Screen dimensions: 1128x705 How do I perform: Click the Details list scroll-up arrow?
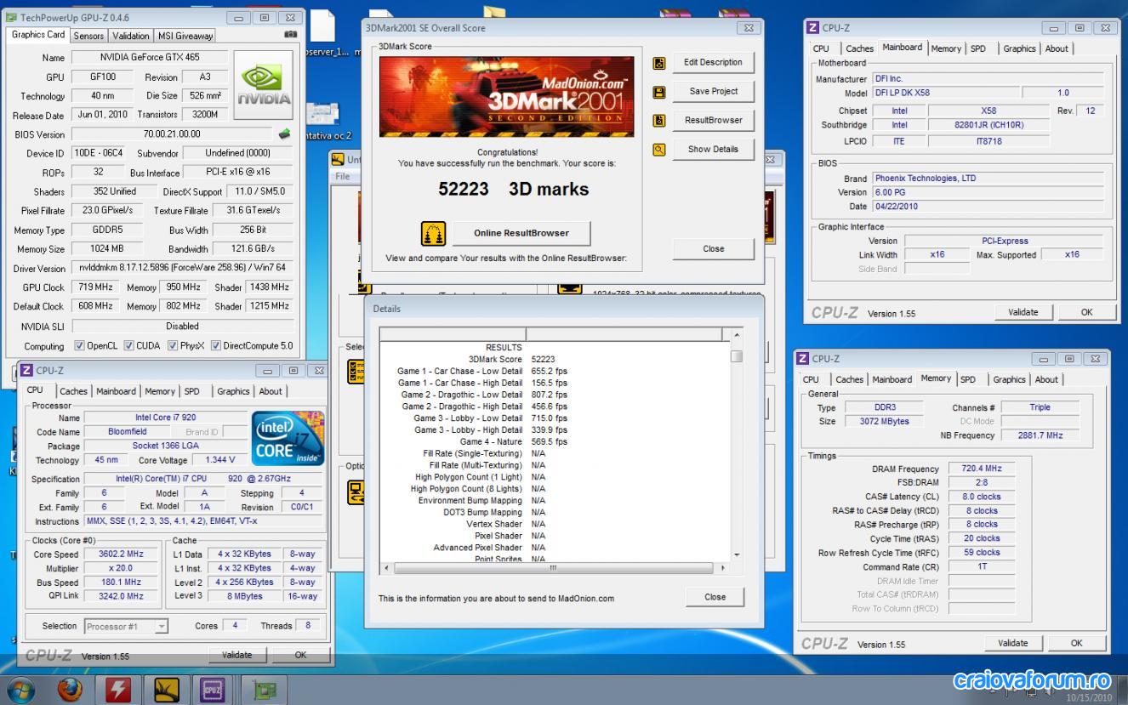coord(736,334)
